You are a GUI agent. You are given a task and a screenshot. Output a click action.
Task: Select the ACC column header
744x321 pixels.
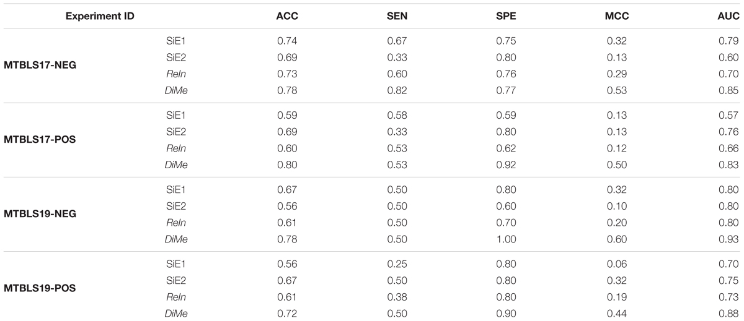coord(286,17)
